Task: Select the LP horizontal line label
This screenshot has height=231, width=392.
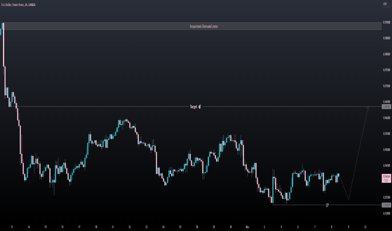Action: coord(327,205)
